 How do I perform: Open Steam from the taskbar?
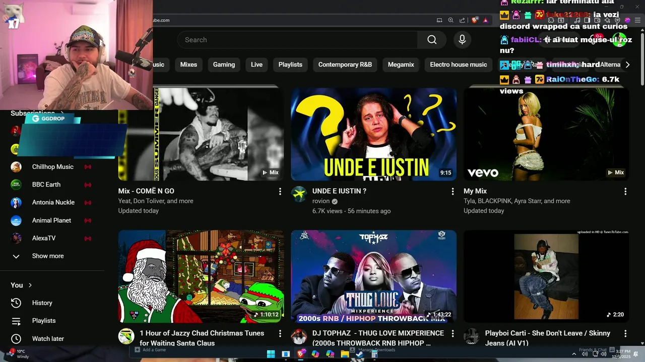359,354
